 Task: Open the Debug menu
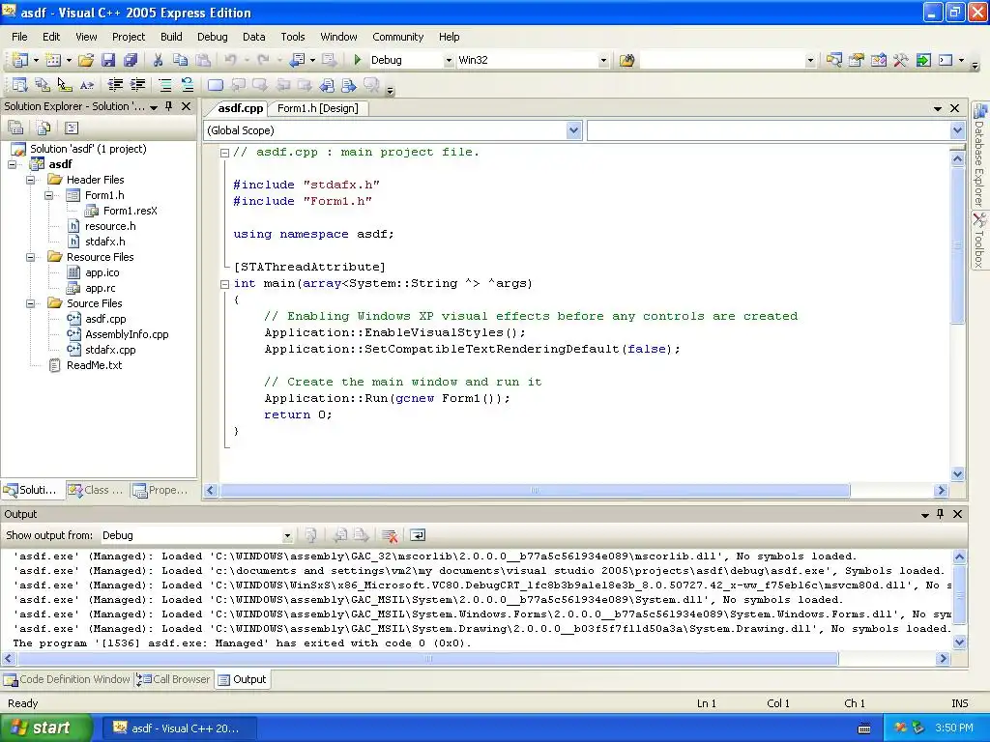[212, 37]
